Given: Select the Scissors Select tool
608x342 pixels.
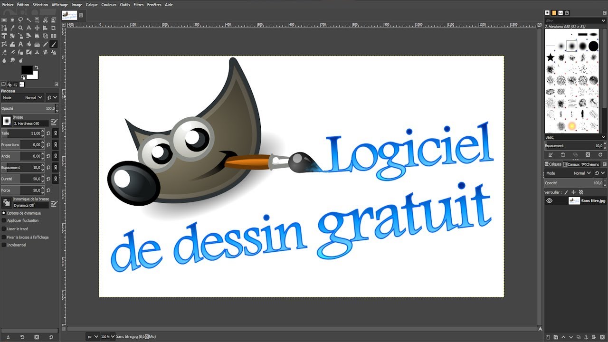Looking at the screenshot, I should point(45,20).
